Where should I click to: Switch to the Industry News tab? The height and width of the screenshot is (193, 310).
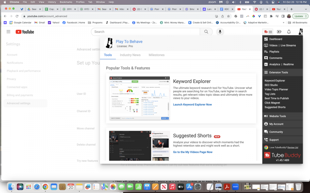[130, 55]
